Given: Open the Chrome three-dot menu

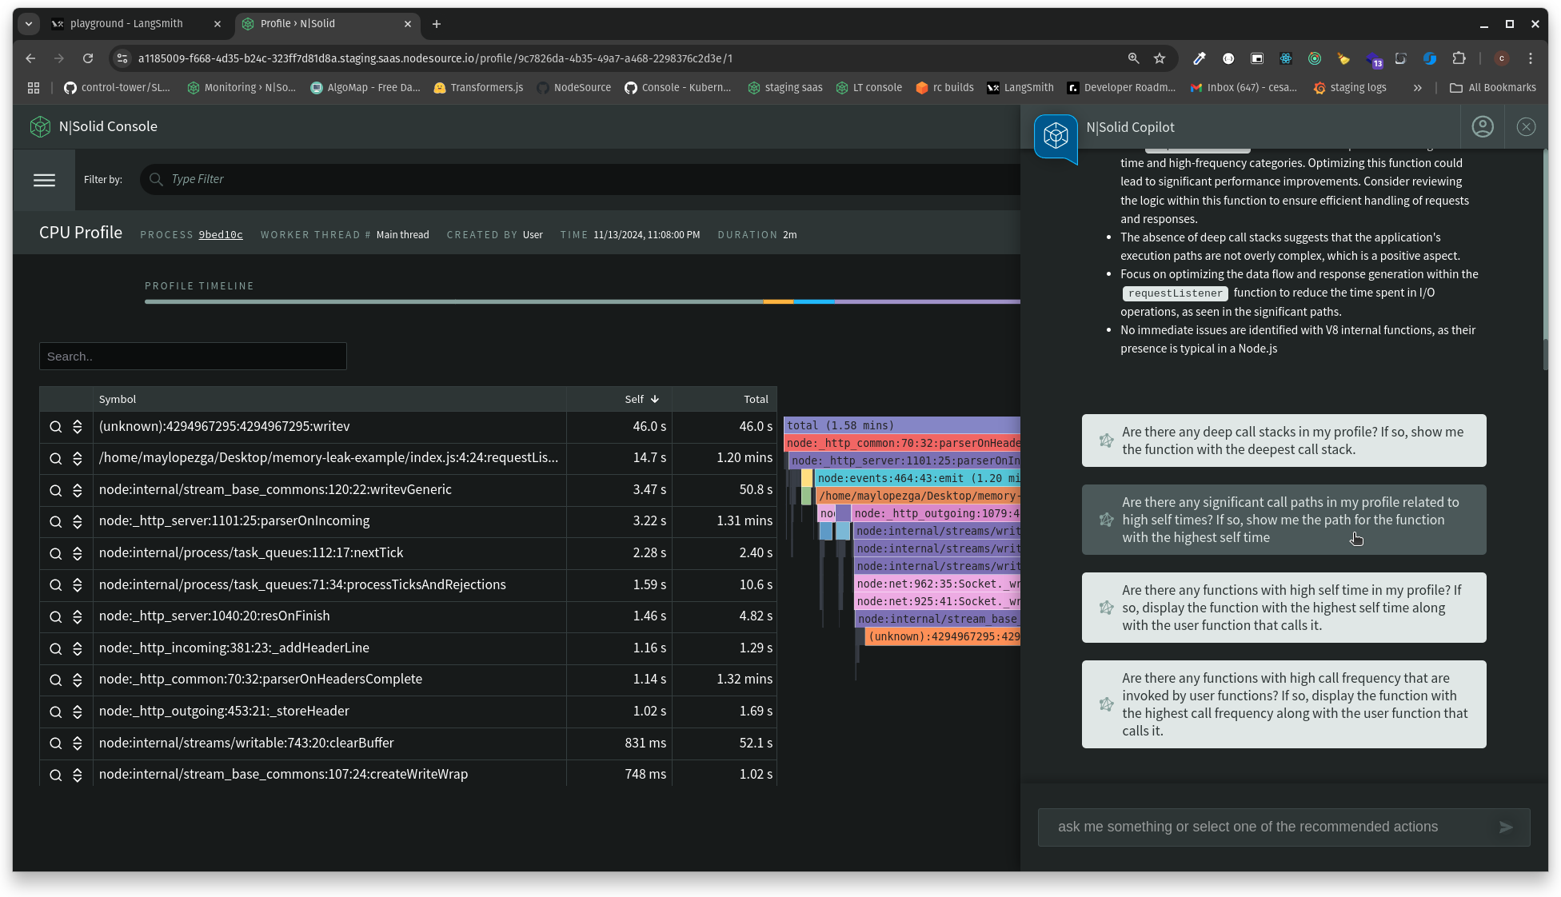Looking at the screenshot, I should [1530, 58].
